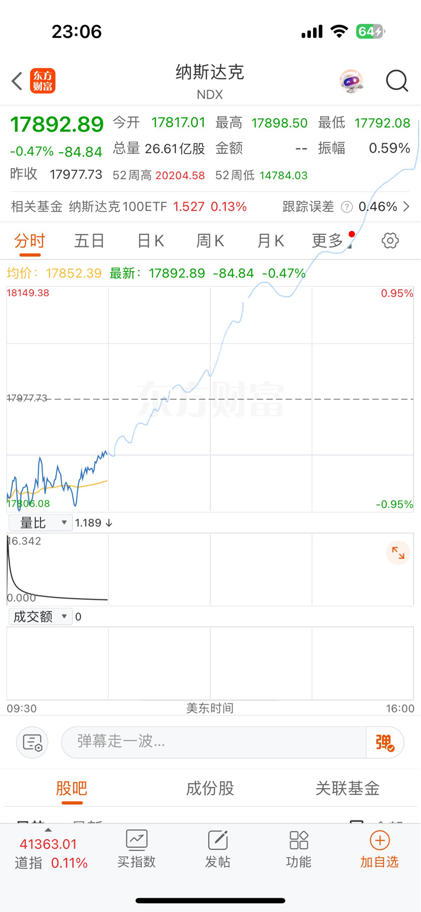Open chart settings gear icon

(x=390, y=240)
